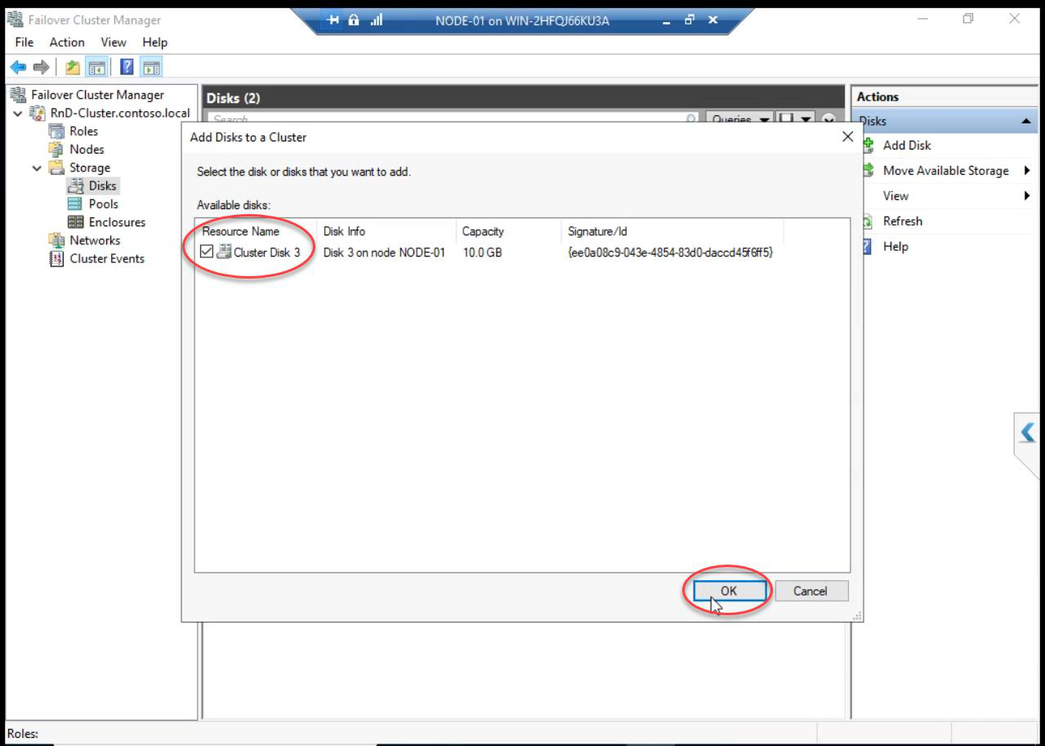Click the Disk Info column header

(x=386, y=231)
